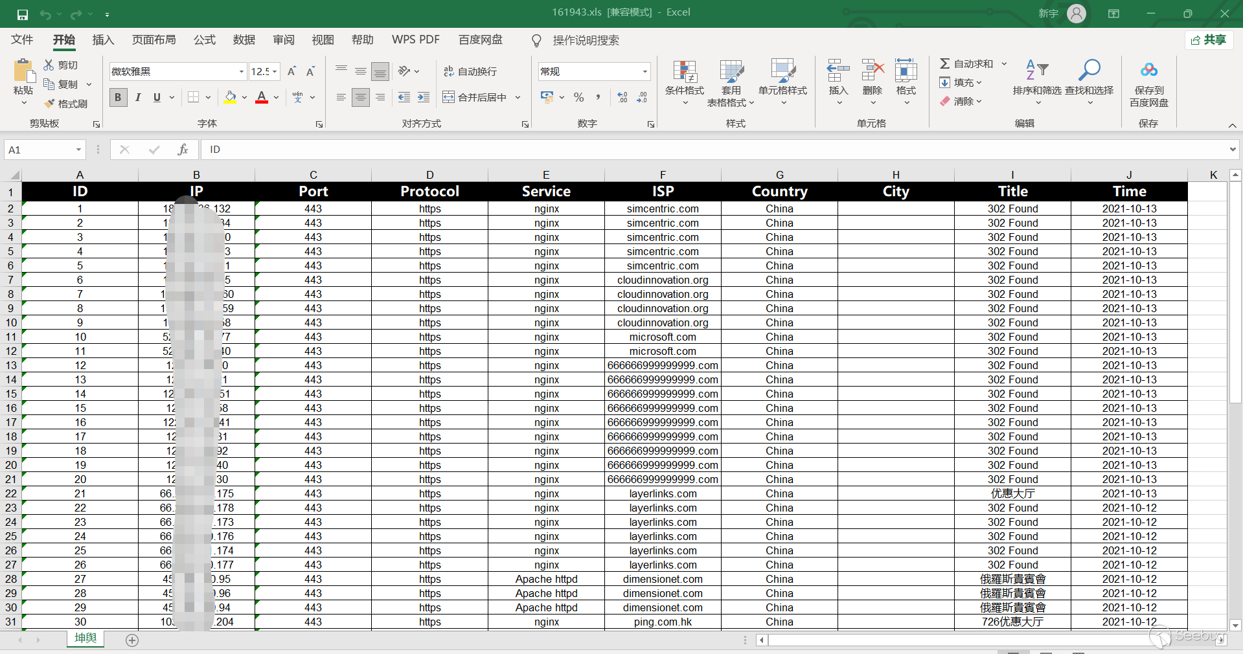The height and width of the screenshot is (654, 1243).
Task: Click the Cut scissors icon
Action: click(49, 65)
